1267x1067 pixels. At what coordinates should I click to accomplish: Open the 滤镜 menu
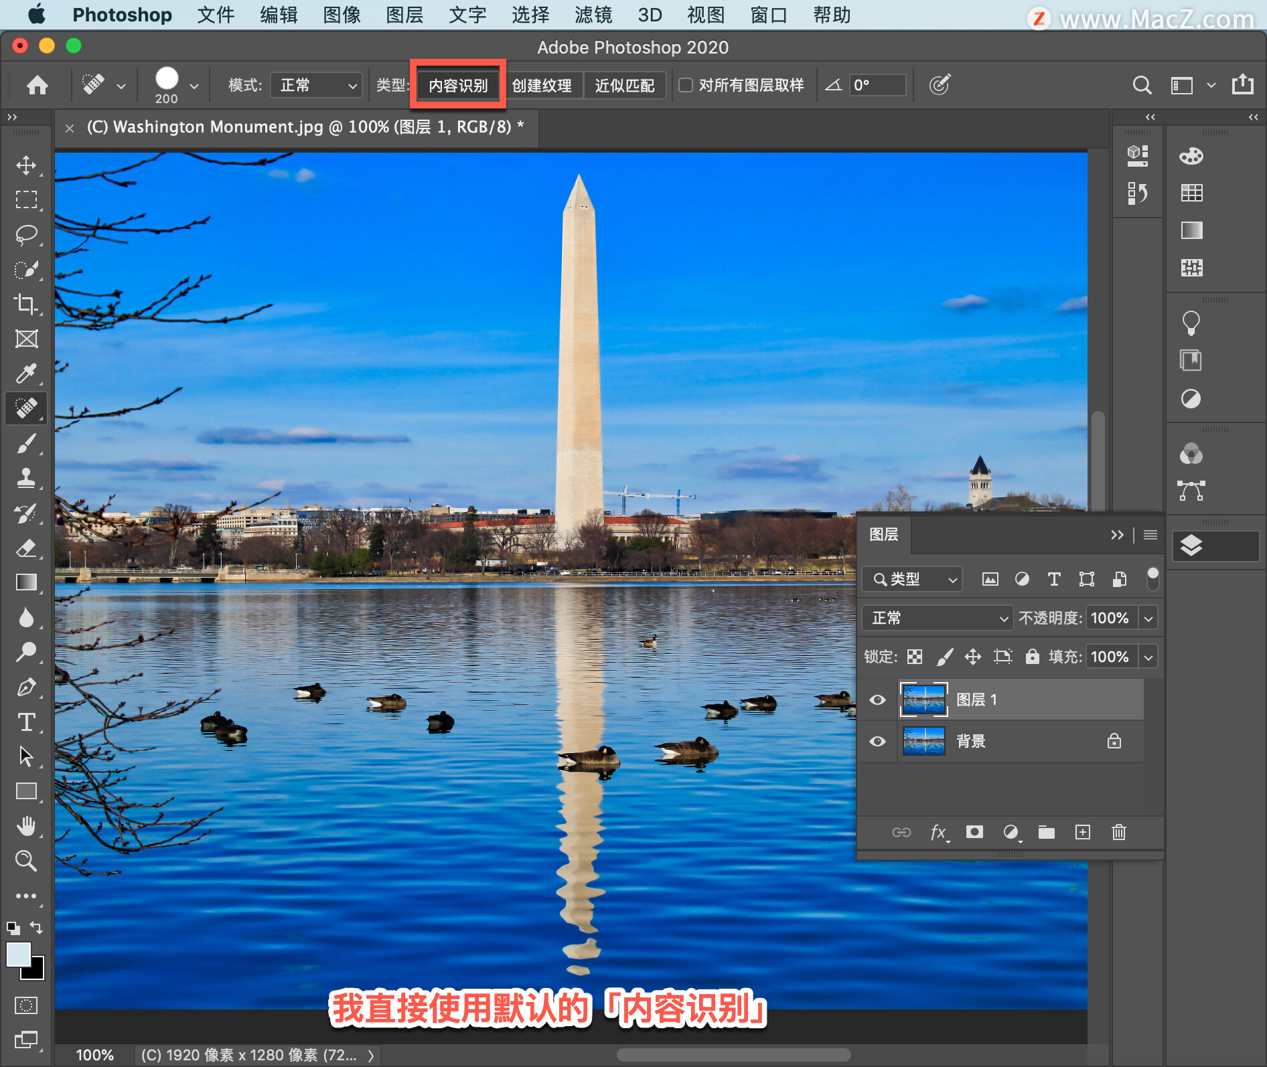pos(593,15)
